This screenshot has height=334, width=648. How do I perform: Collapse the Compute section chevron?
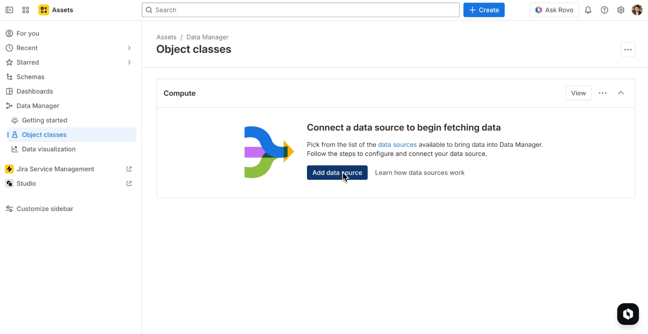click(x=621, y=93)
